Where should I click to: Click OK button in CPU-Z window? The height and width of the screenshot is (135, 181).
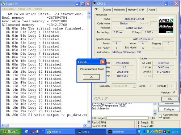(170, 99)
